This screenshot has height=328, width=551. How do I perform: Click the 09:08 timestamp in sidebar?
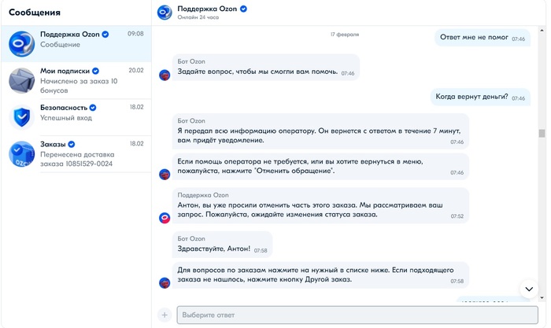135,34
